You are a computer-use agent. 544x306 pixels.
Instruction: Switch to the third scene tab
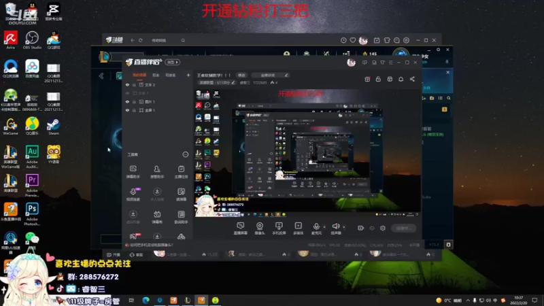pos(171,75)
